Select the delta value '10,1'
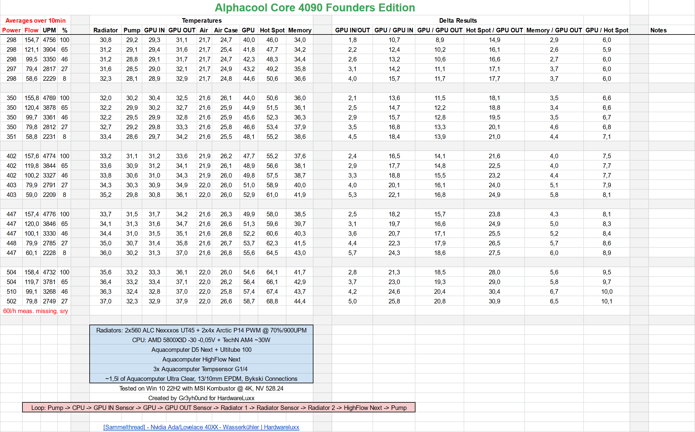The width and height of the screenshot is (695, 432). (607, 301)
